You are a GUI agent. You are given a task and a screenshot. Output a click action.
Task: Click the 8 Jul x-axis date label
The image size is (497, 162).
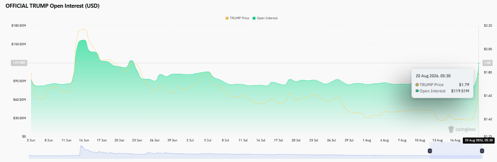coord(225,140)
